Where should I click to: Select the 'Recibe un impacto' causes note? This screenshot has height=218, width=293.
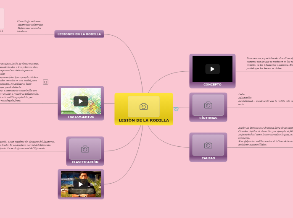click(x=265, y=136)
